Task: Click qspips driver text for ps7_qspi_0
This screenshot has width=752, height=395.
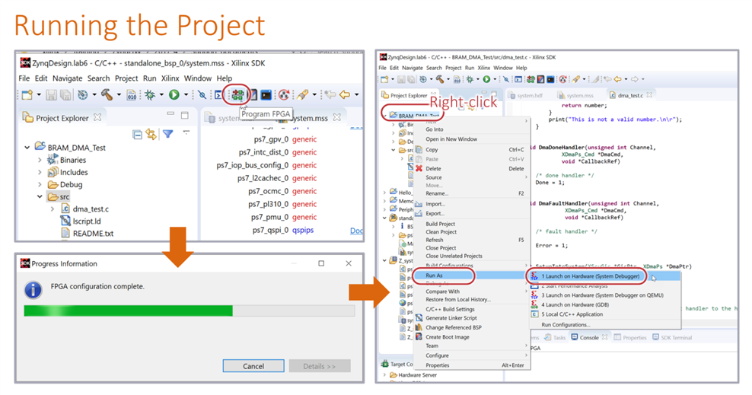Action: point(303,230)
